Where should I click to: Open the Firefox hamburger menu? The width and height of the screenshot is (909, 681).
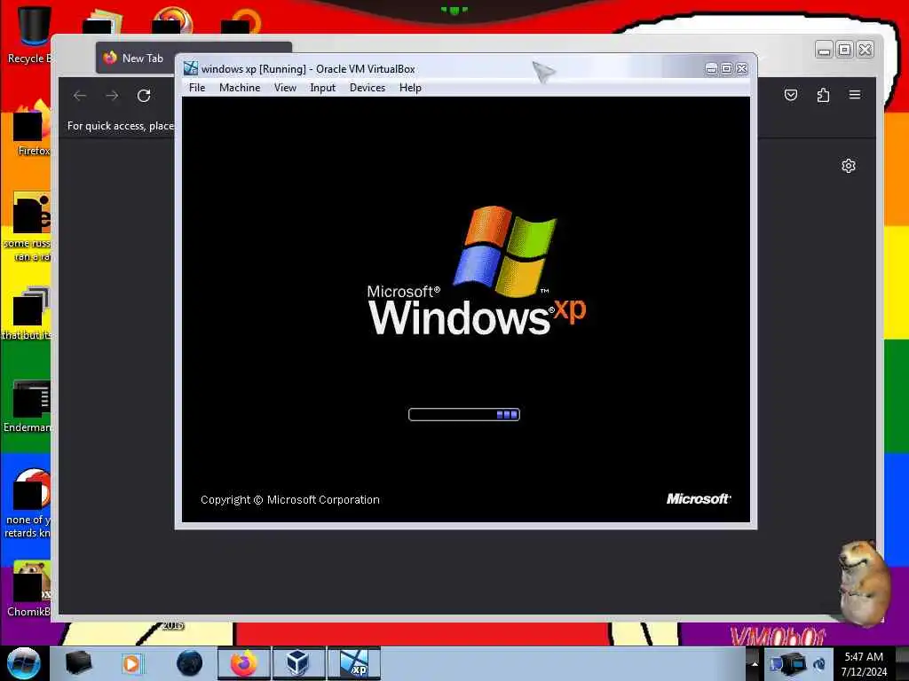click(x=855, y=95)
